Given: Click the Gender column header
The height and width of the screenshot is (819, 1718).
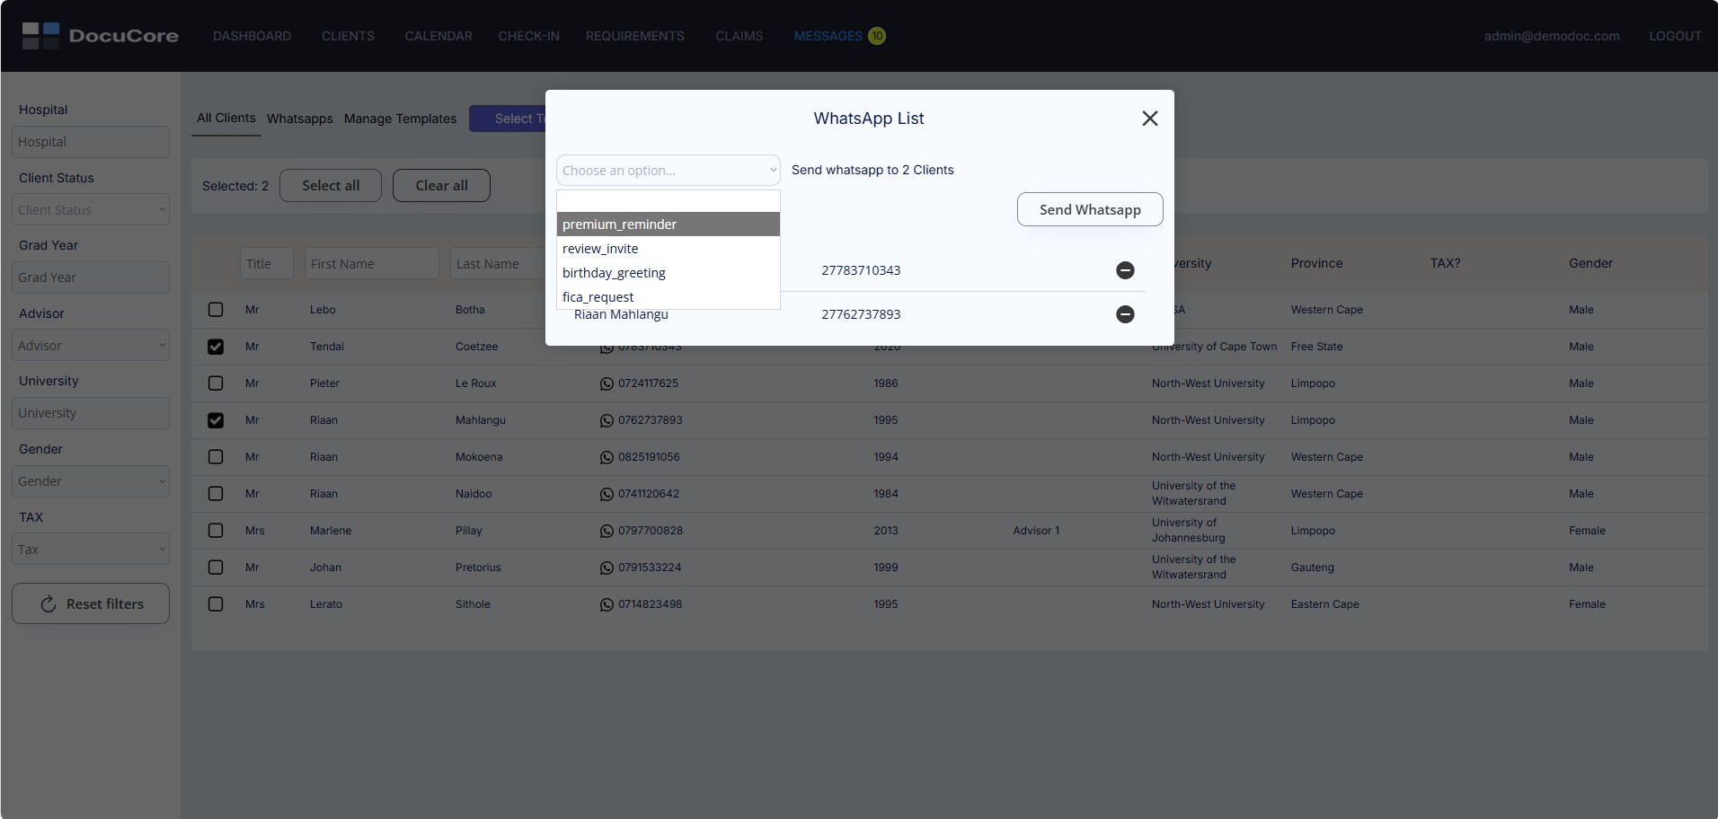Looking at the screenshot, I should [x=1590, y=263].
